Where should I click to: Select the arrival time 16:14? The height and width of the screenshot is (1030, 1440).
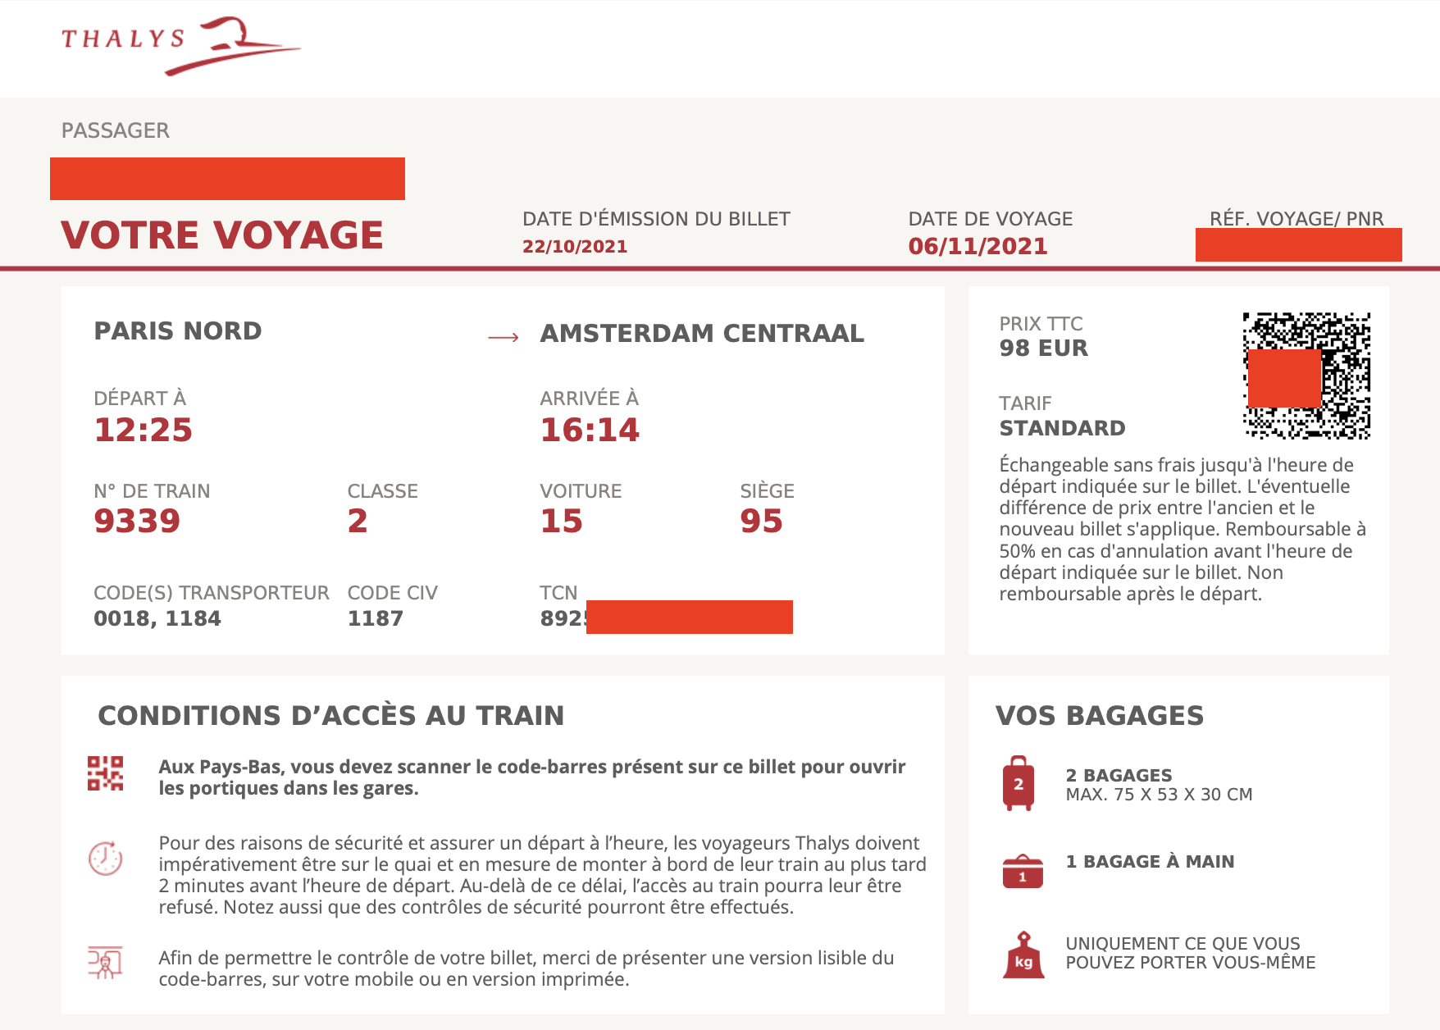tap(590, 430)
